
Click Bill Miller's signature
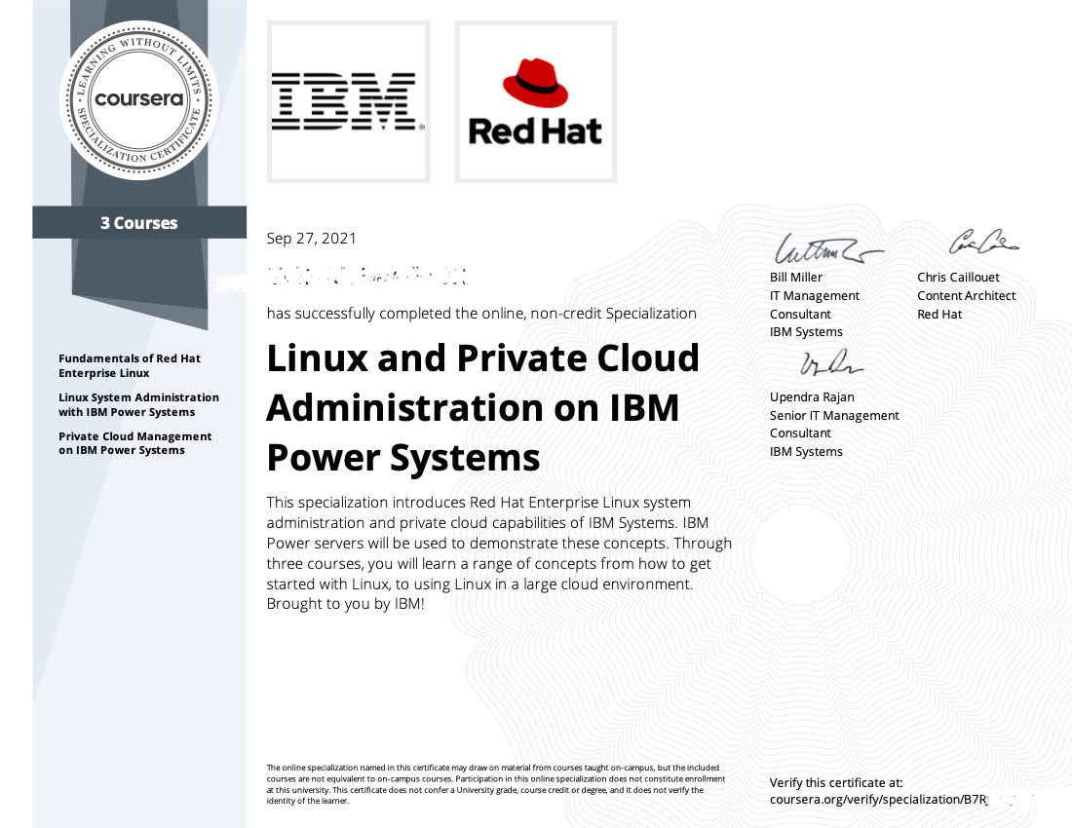823,250
